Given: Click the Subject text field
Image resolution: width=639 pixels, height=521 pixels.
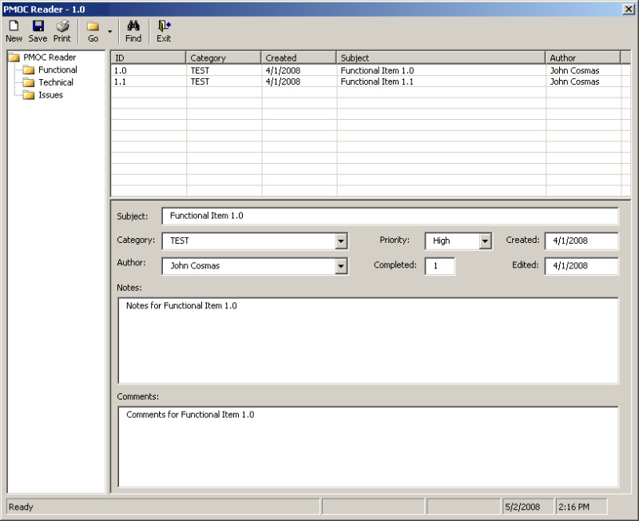Looking at the screenshot, I should click(390, 216).
